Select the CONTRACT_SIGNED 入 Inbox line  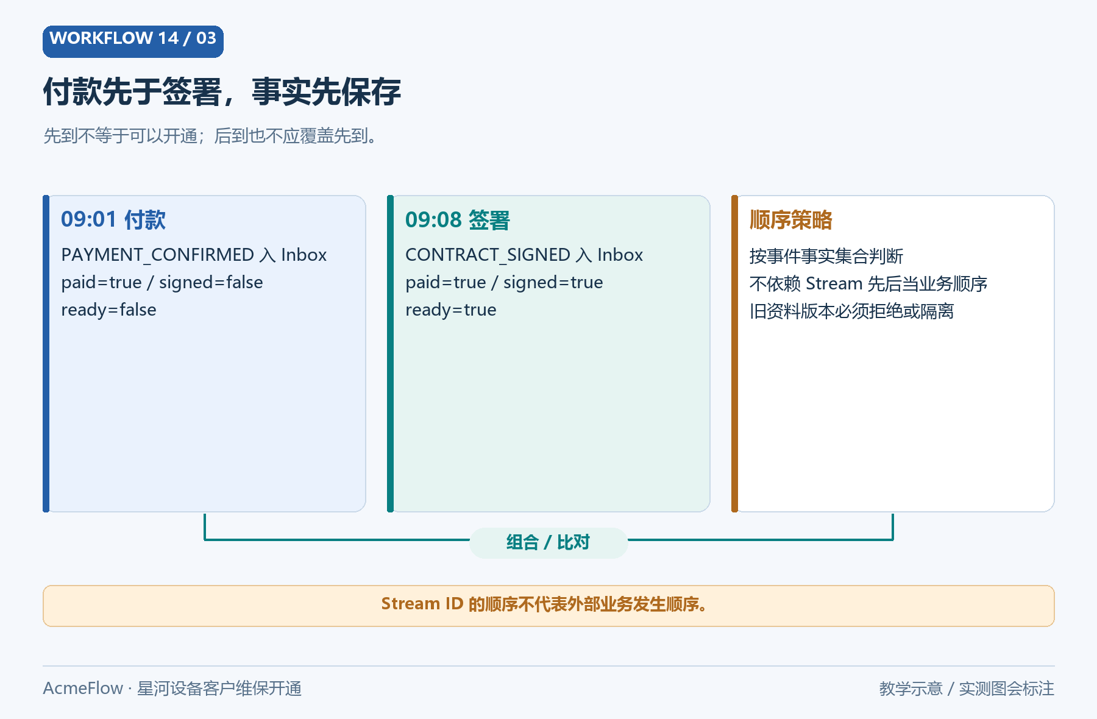click(524, 255)
